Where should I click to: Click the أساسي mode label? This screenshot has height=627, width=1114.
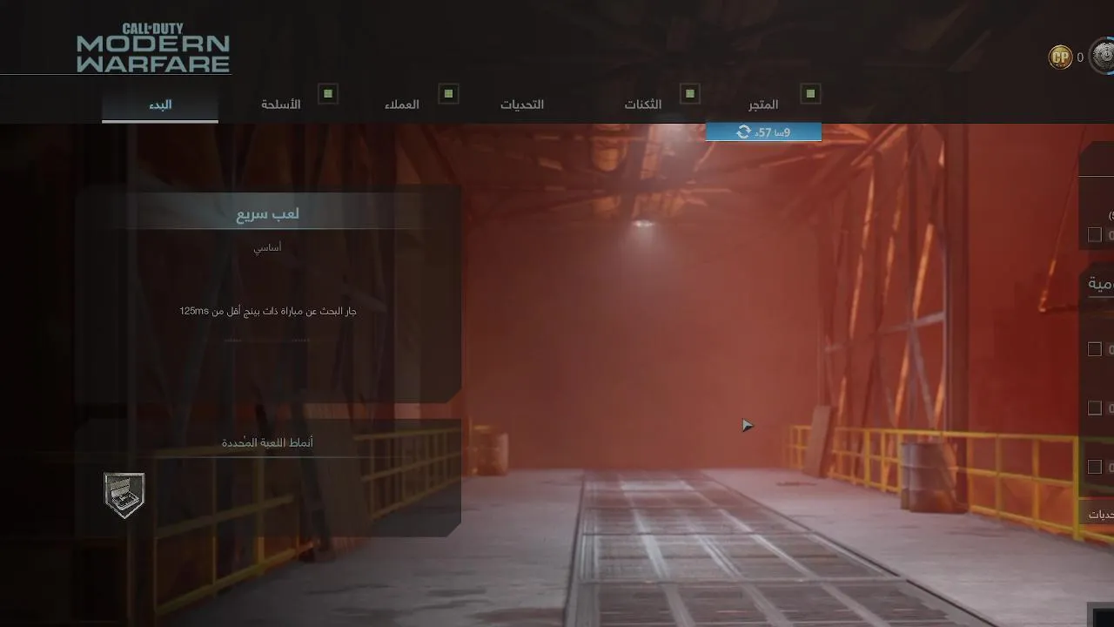(267, 247)
